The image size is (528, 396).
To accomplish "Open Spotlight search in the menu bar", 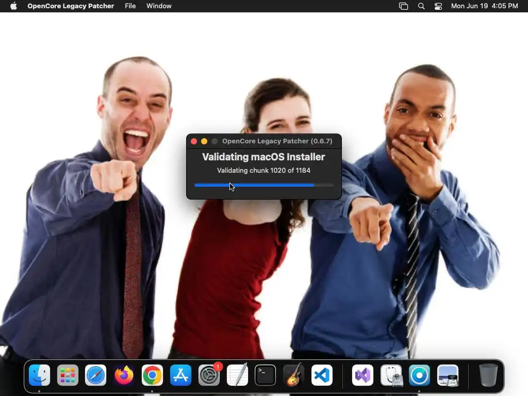I will pos(421,6).
